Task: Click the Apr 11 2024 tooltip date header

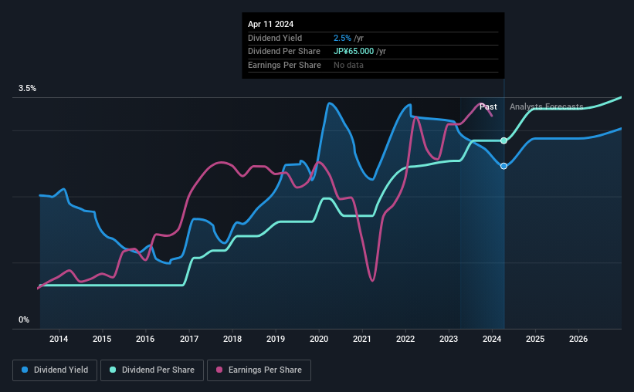Action: 270,24
